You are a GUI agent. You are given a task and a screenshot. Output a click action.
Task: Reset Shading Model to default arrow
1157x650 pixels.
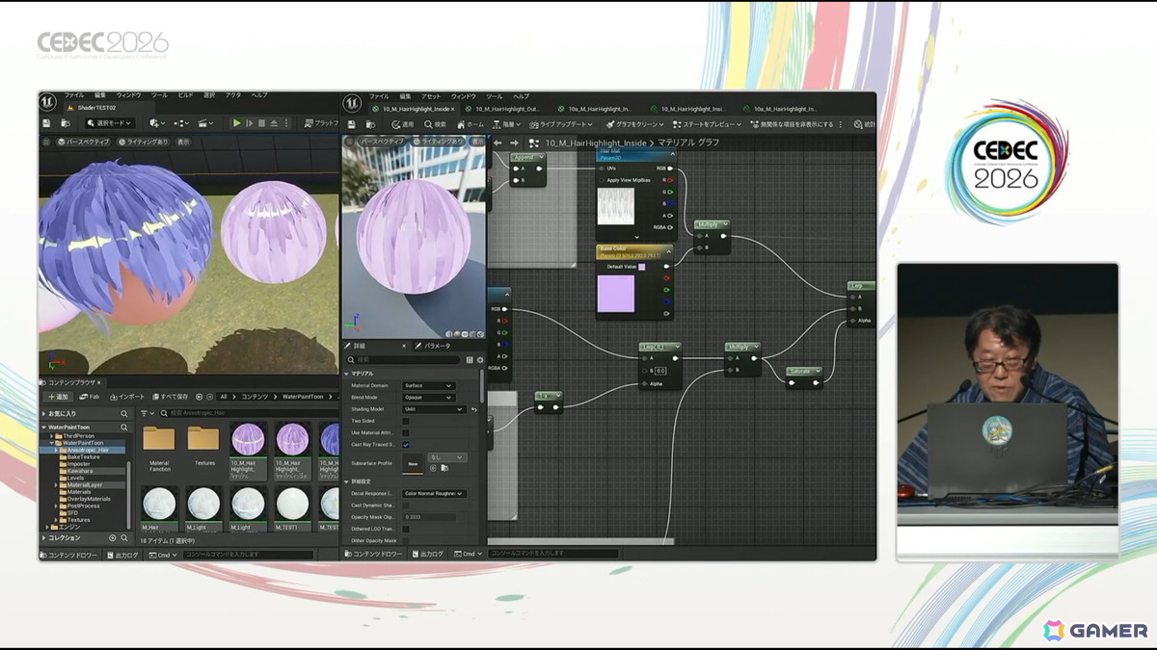click(473, 409)
